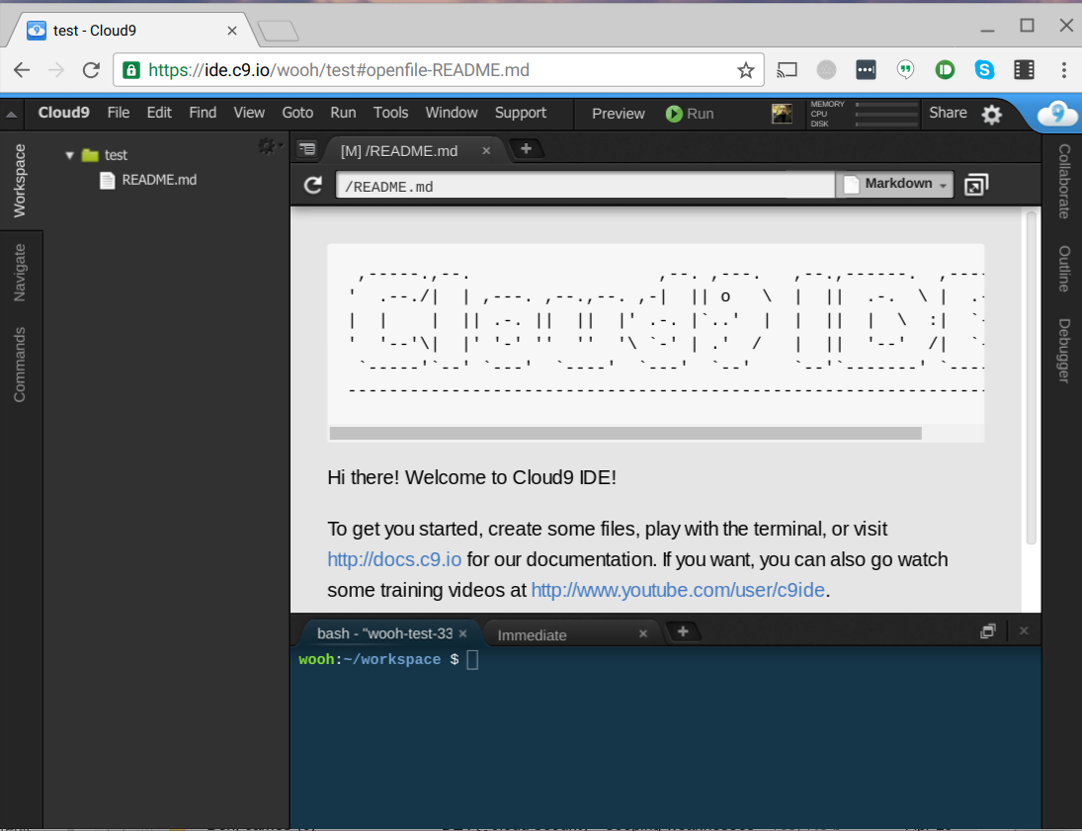Switch to the bash terminal tab
Image resolution: width=1082 pixels, height=831 pixels.
[x=384, y=633]
